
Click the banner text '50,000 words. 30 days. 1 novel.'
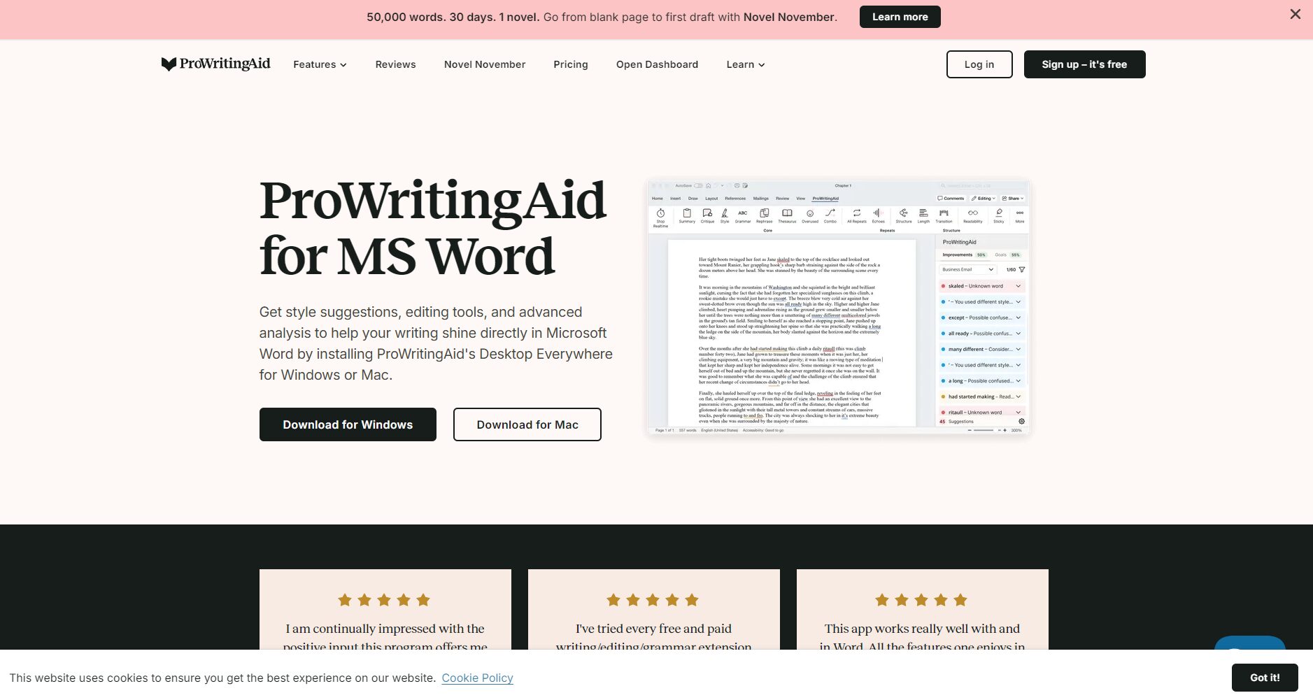pos(453,17)
